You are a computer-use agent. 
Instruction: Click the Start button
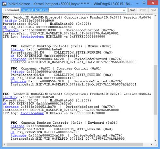(132, 10)
